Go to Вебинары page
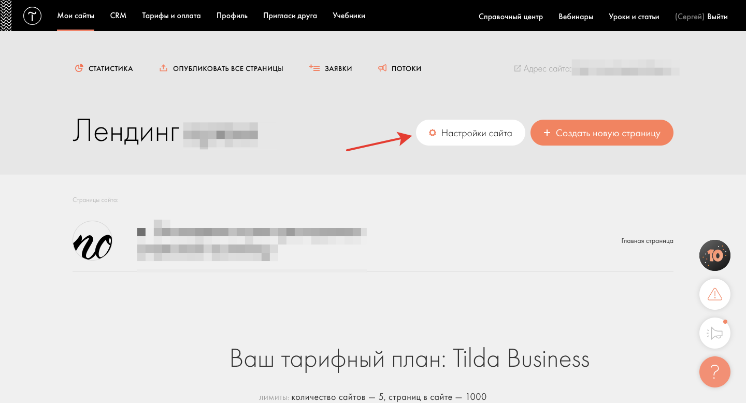 [576, 17]
